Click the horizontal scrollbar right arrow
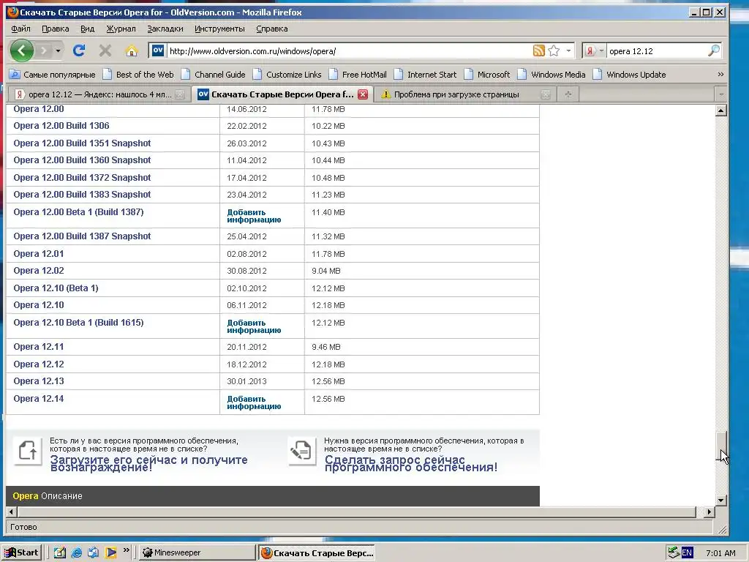Screen dimensions: 749x562 [710, 512]
